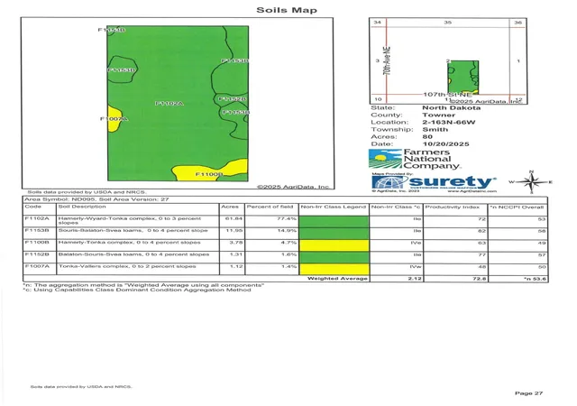The image size is (577, 406).
Task: Click section number 34 on locator map
Action: pos(377,23)
